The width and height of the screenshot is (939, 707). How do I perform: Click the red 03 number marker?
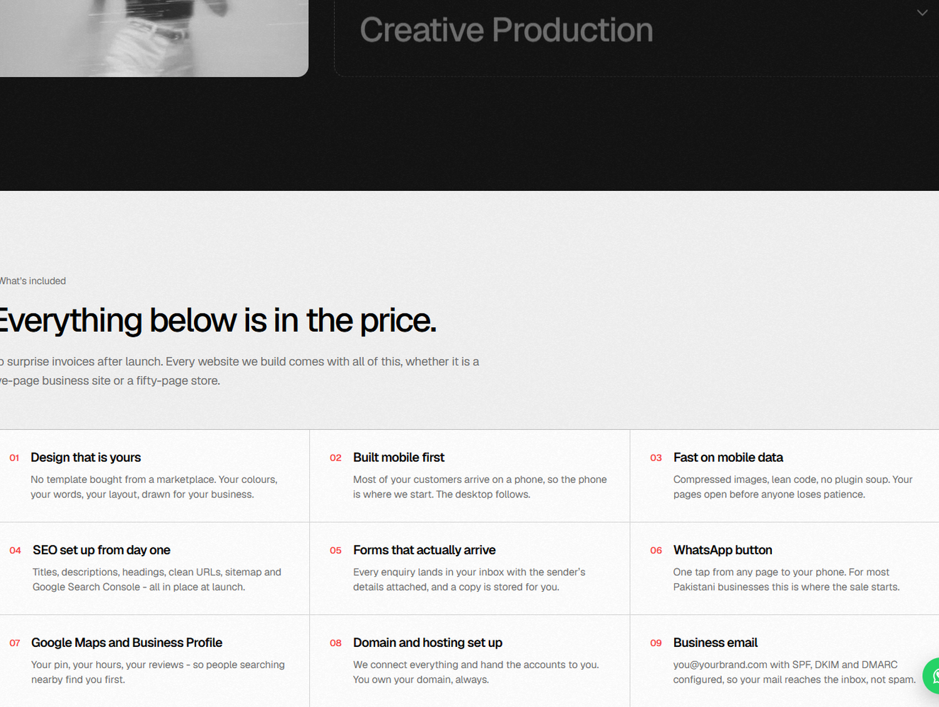click(656, 458)
